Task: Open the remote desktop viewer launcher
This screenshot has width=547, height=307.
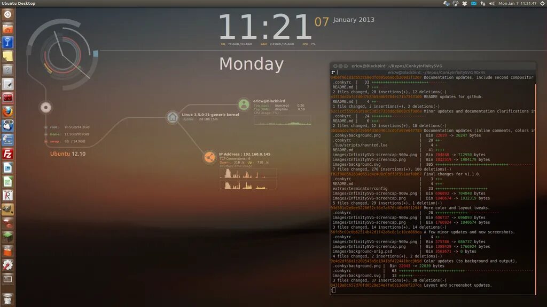Action: coord(7,140)
